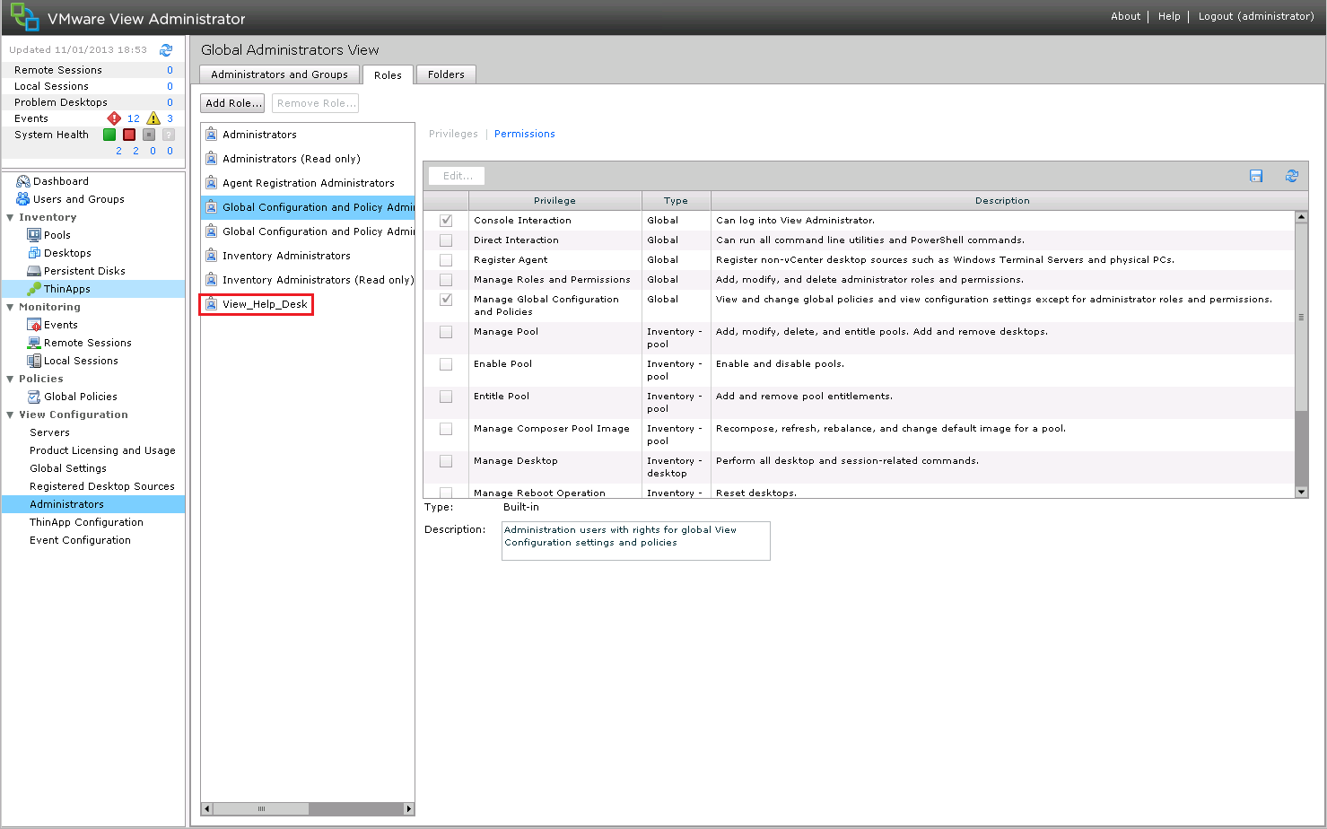Screen dimensions: 1327x829
Task: Switch to Administrators and Groups tab
Action: coord(279,74)
